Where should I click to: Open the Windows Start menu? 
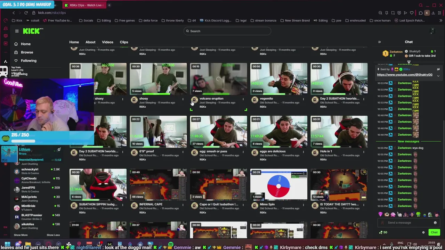8,244
